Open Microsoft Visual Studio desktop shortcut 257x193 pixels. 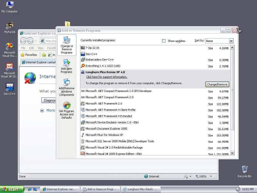pyautogui.click(x=10, y=50)
